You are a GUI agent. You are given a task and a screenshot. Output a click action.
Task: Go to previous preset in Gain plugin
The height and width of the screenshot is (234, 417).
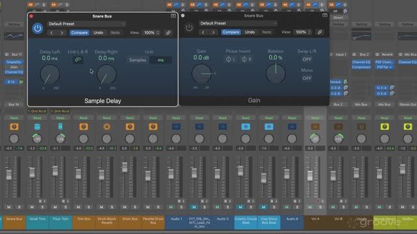(203, 32)
